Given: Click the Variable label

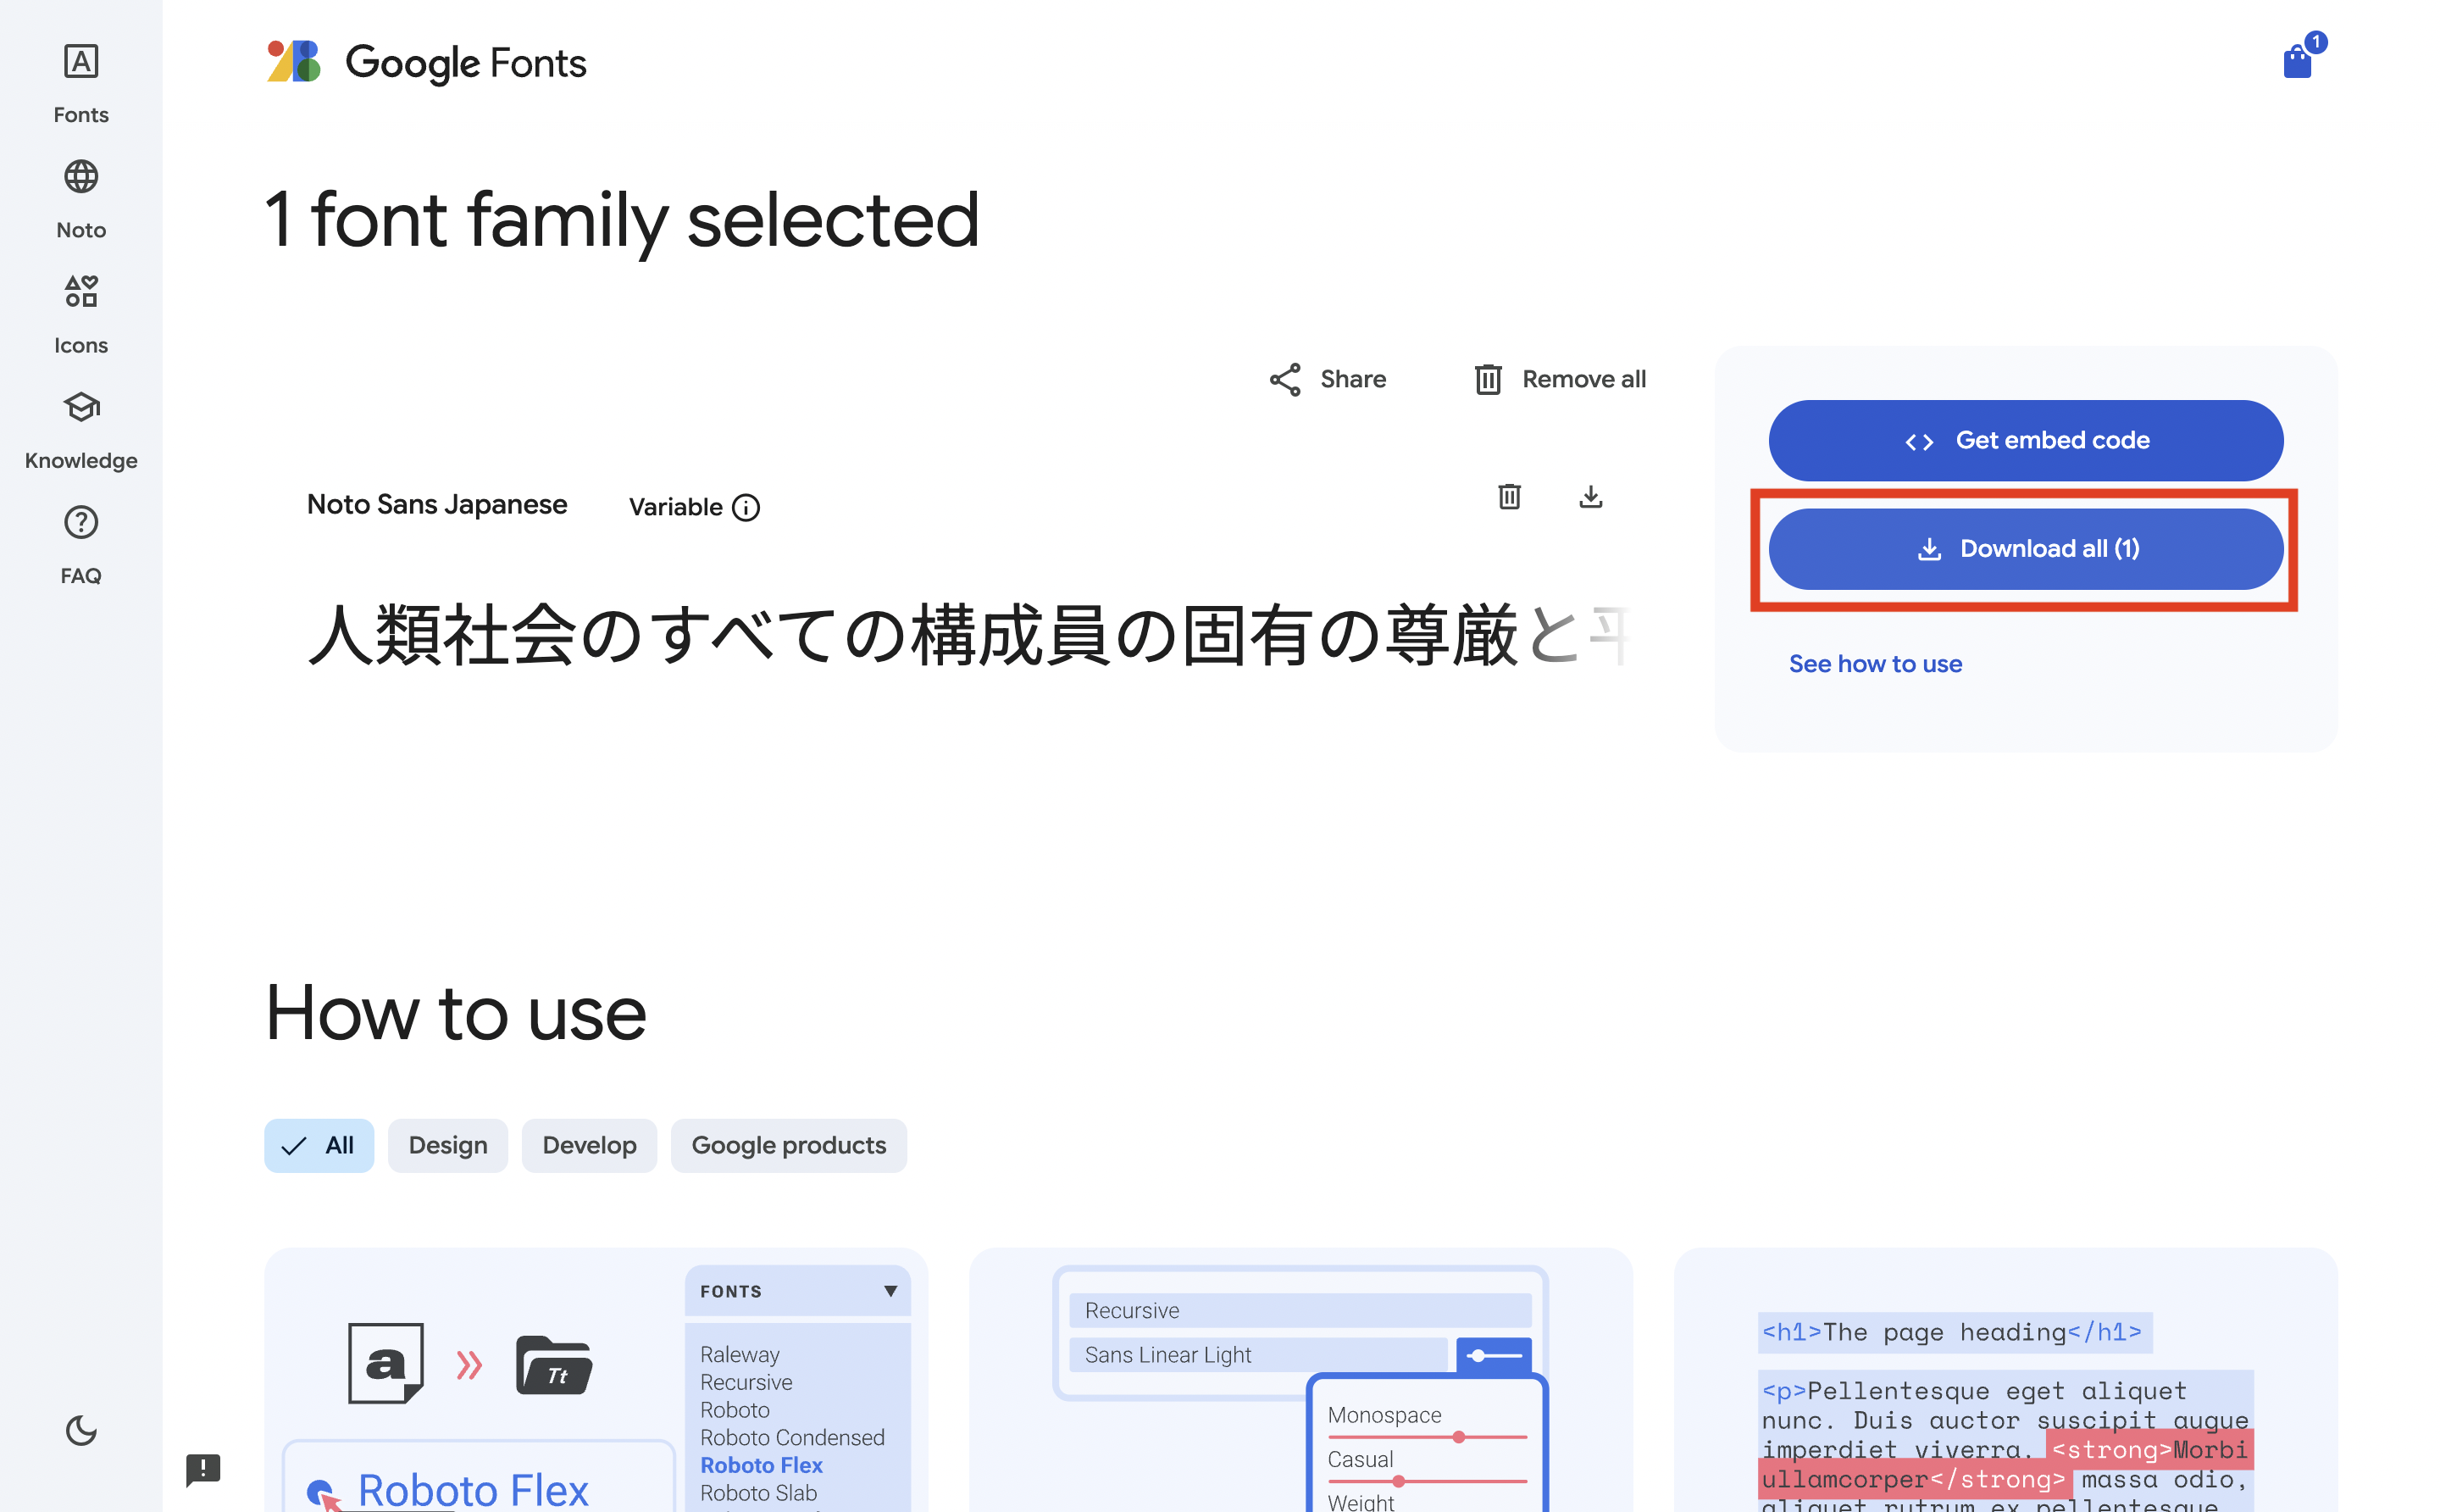Looking at the screenshot, I should 674,507.
